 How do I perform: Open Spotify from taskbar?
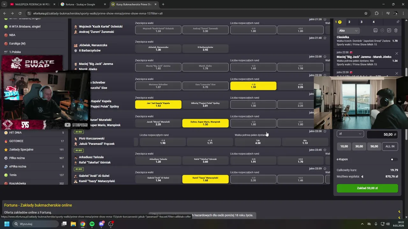coord(92,224)
